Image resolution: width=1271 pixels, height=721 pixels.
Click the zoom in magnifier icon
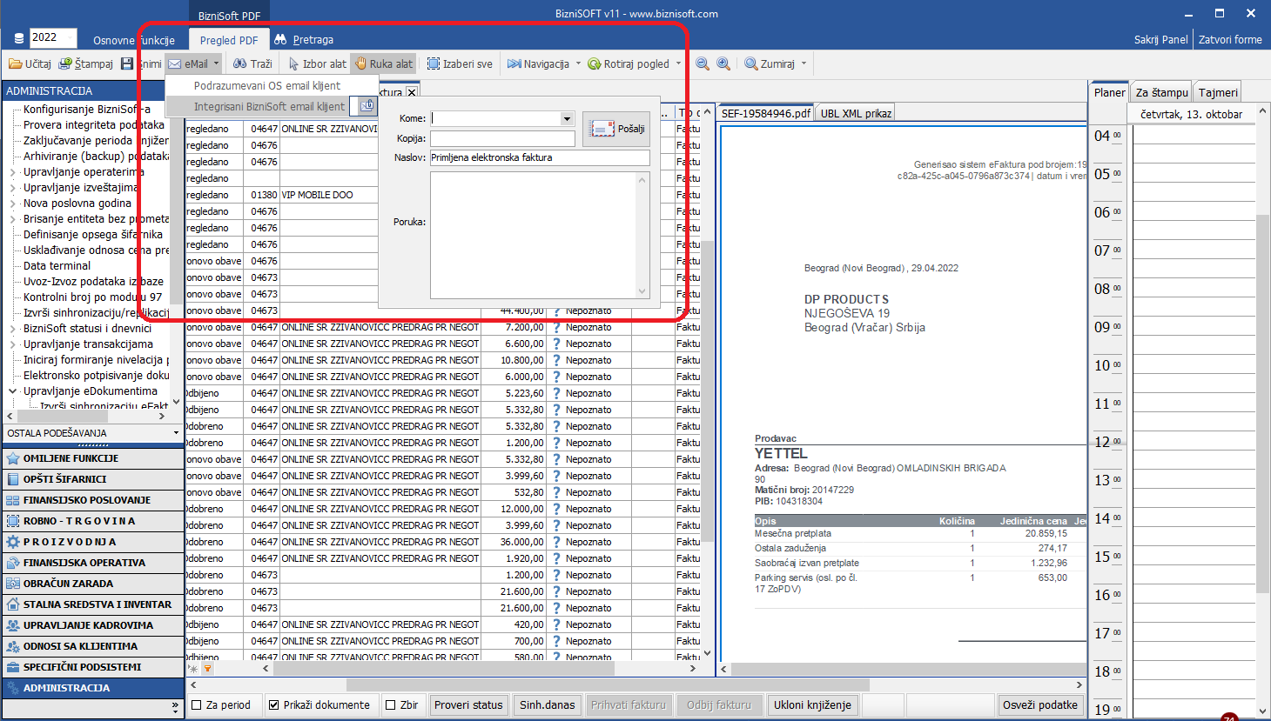click(723, 63)
